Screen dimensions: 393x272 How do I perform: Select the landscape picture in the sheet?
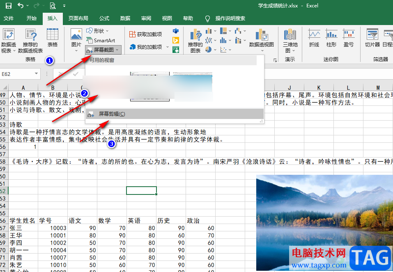tap(324, 222)
